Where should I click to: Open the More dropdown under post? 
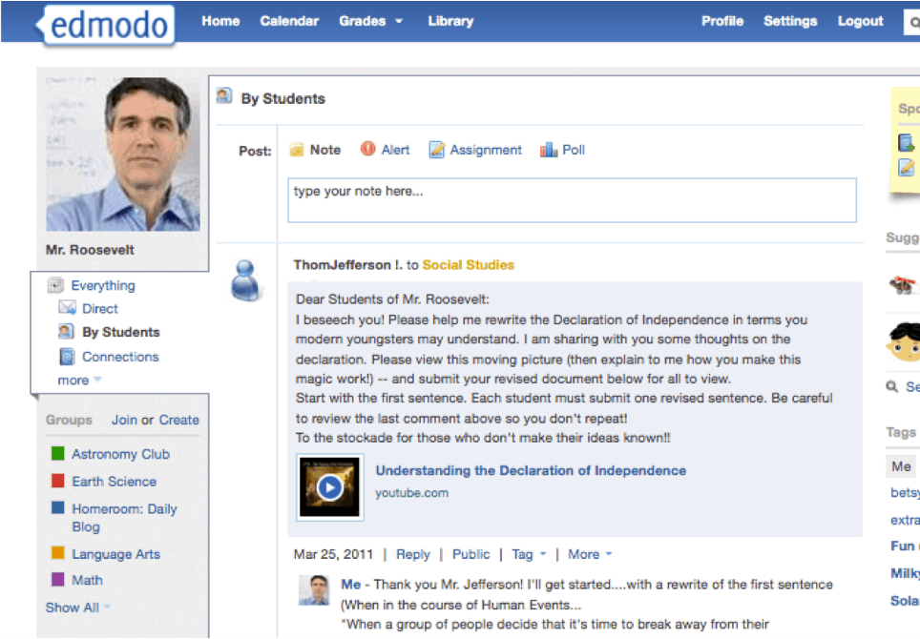click(590, 554)
